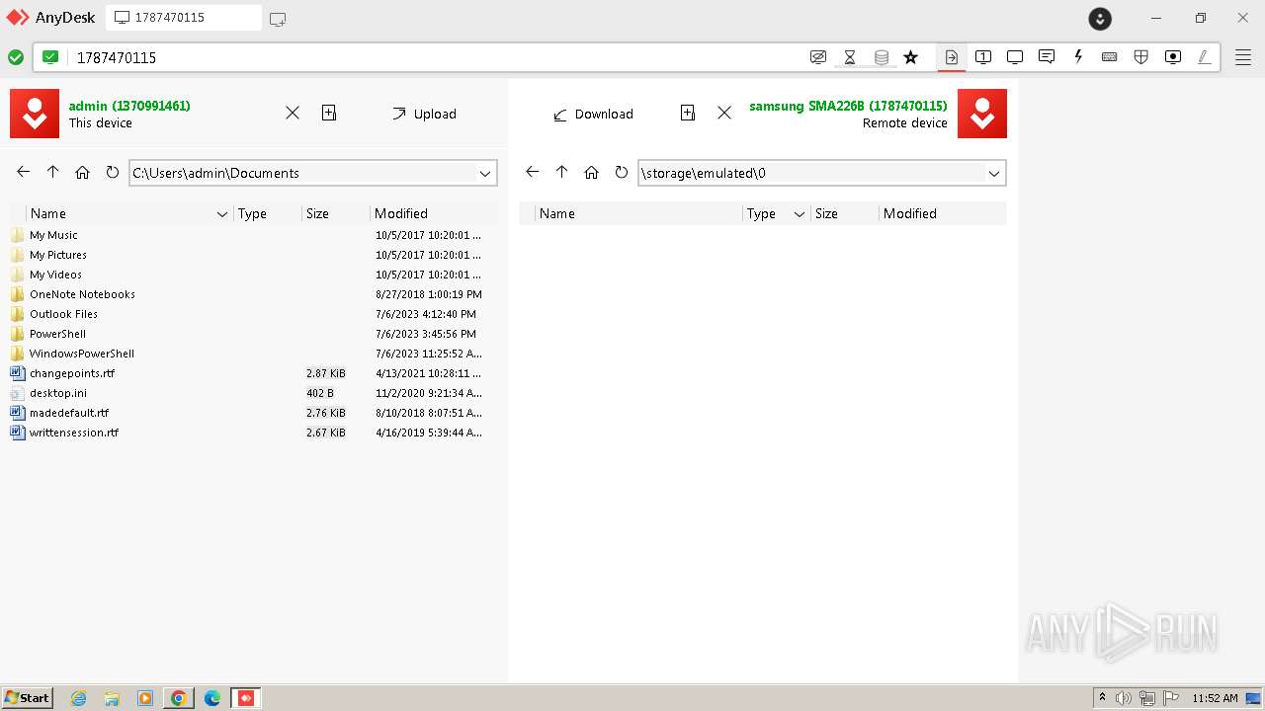This screenshot has width=1265, height=711.
Task: Sort remote files by Name column
Action: pyautogui.click(x=638, y=213)
